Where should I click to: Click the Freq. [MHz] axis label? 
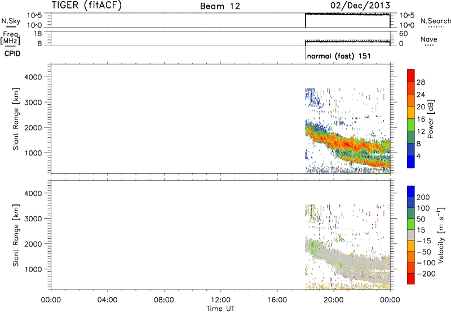click(x=10, y=38)
